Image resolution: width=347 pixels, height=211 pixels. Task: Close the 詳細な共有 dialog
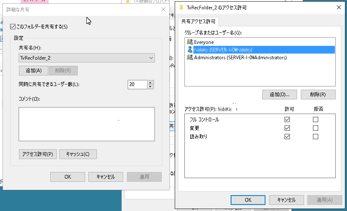coord(163,9)
